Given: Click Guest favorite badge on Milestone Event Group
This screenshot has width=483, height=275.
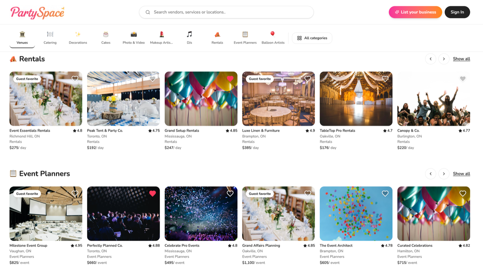Looking at the screenshot, I should click(x=27, y=194).
